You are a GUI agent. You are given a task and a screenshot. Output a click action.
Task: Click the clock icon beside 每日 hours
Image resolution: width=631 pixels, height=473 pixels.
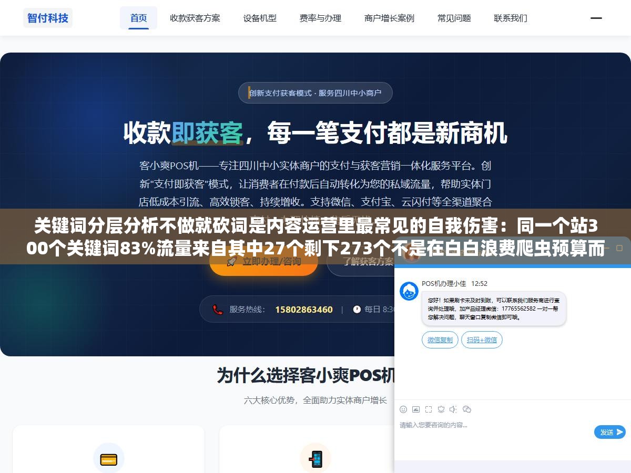tap(357, 309)
